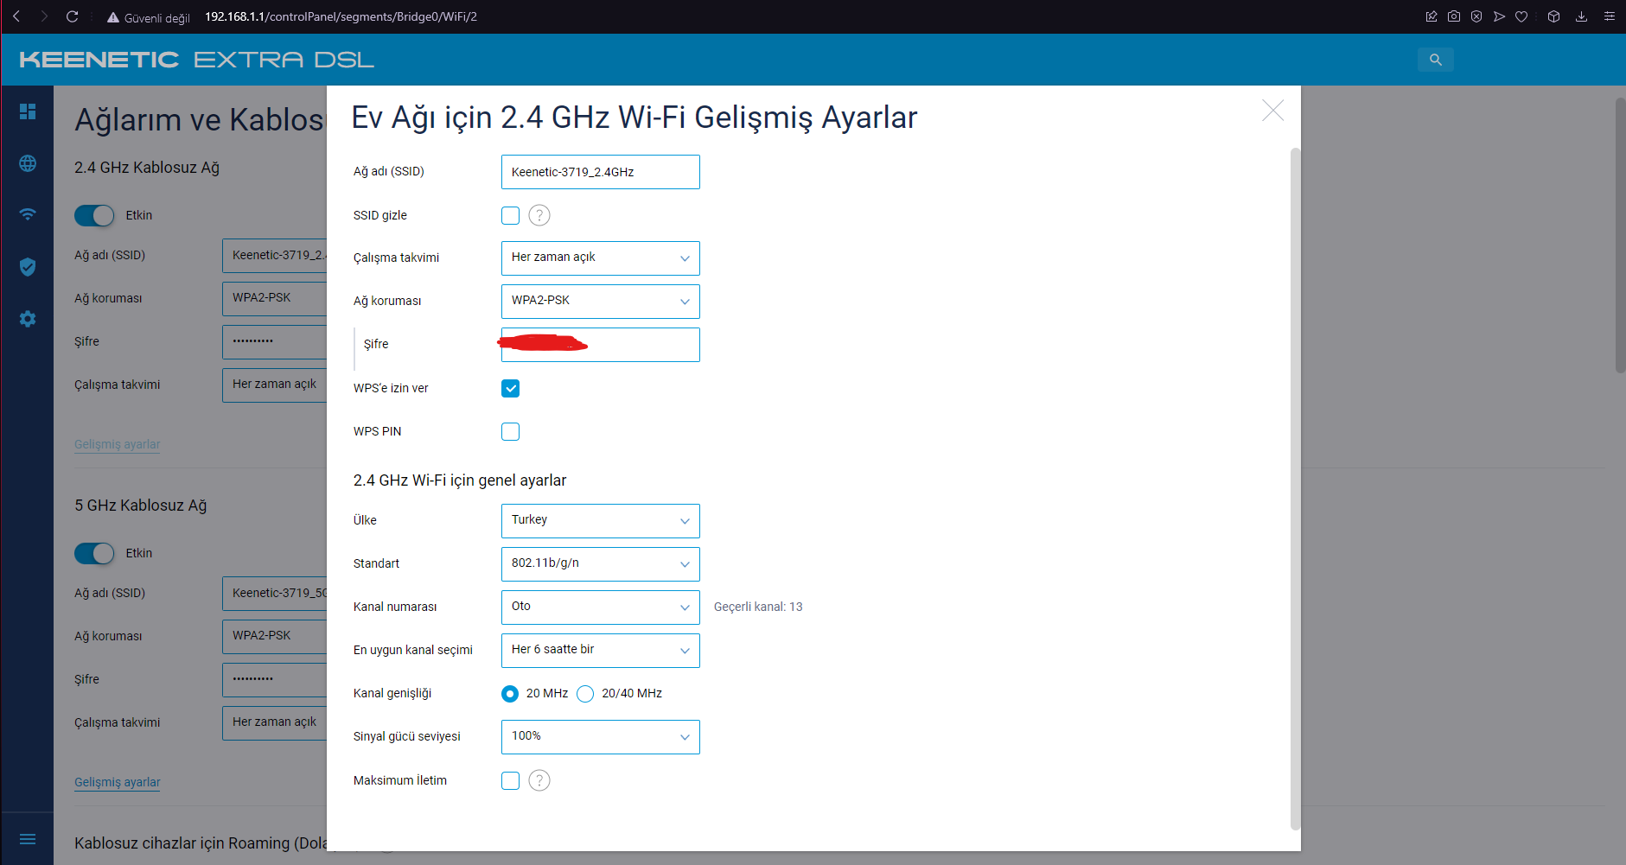
Task: Click the search magnifier in the Keenetic header
Action: [x=1436, y=60]
